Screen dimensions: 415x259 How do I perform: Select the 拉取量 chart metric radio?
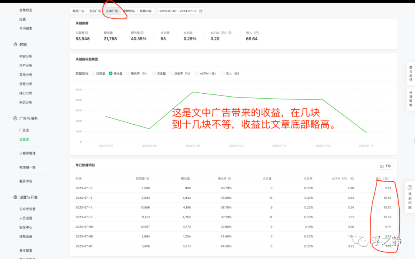point(93,73)
